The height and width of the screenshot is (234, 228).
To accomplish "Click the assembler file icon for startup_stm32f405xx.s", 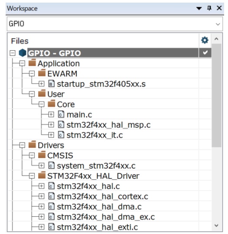I will click(x=51, y=84).
